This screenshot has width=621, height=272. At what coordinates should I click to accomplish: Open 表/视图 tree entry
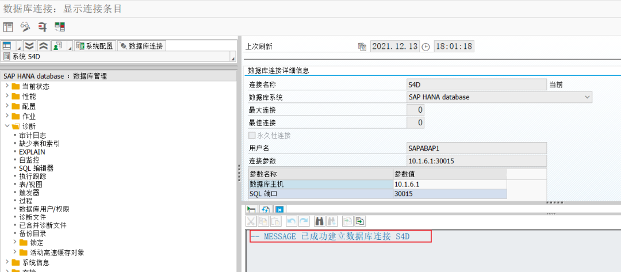coord(30,185)
